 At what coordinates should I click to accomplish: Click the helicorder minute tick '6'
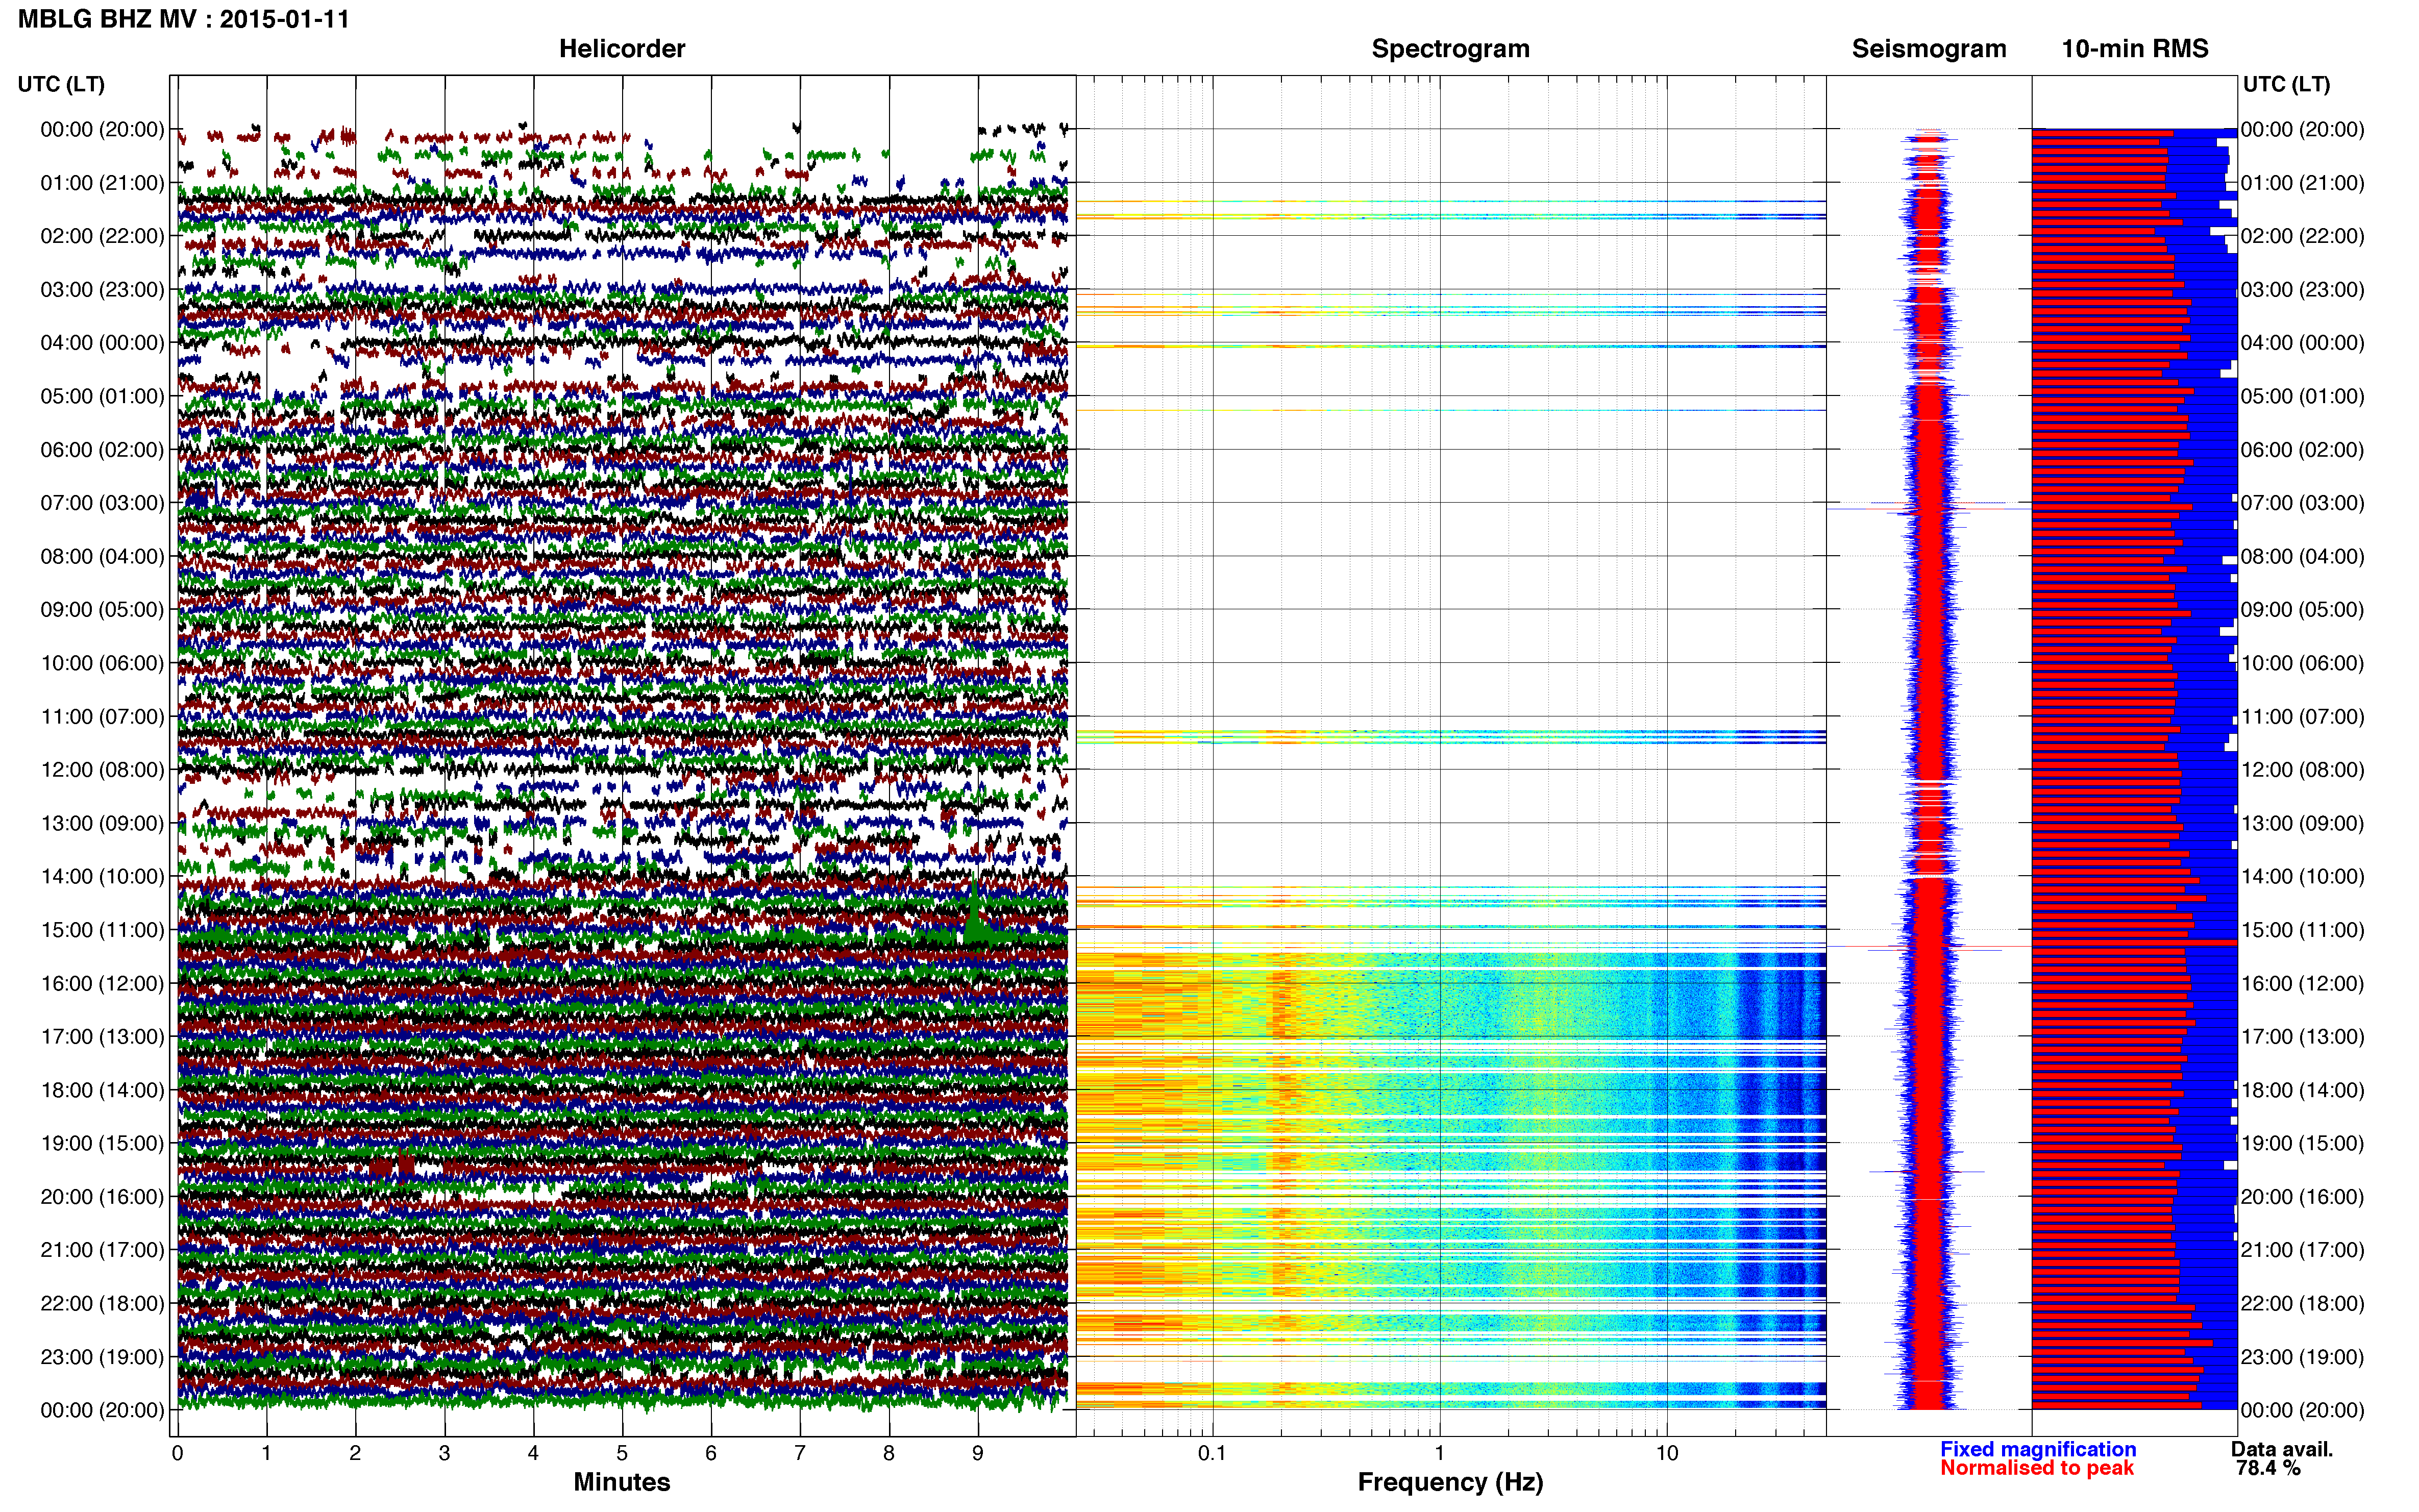(x=711, y=1453)
